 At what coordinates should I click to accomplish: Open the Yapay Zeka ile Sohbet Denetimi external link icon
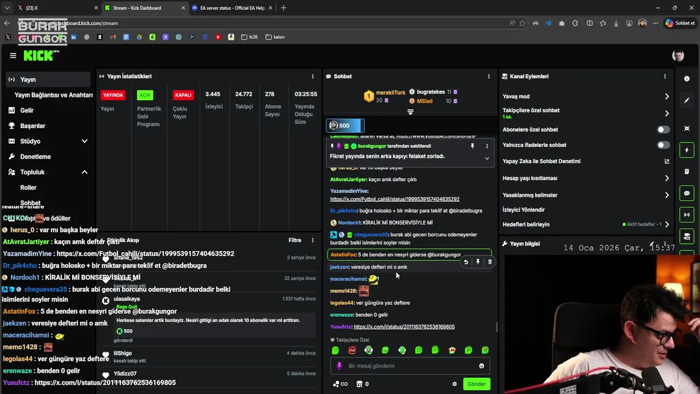pos(667,161)
